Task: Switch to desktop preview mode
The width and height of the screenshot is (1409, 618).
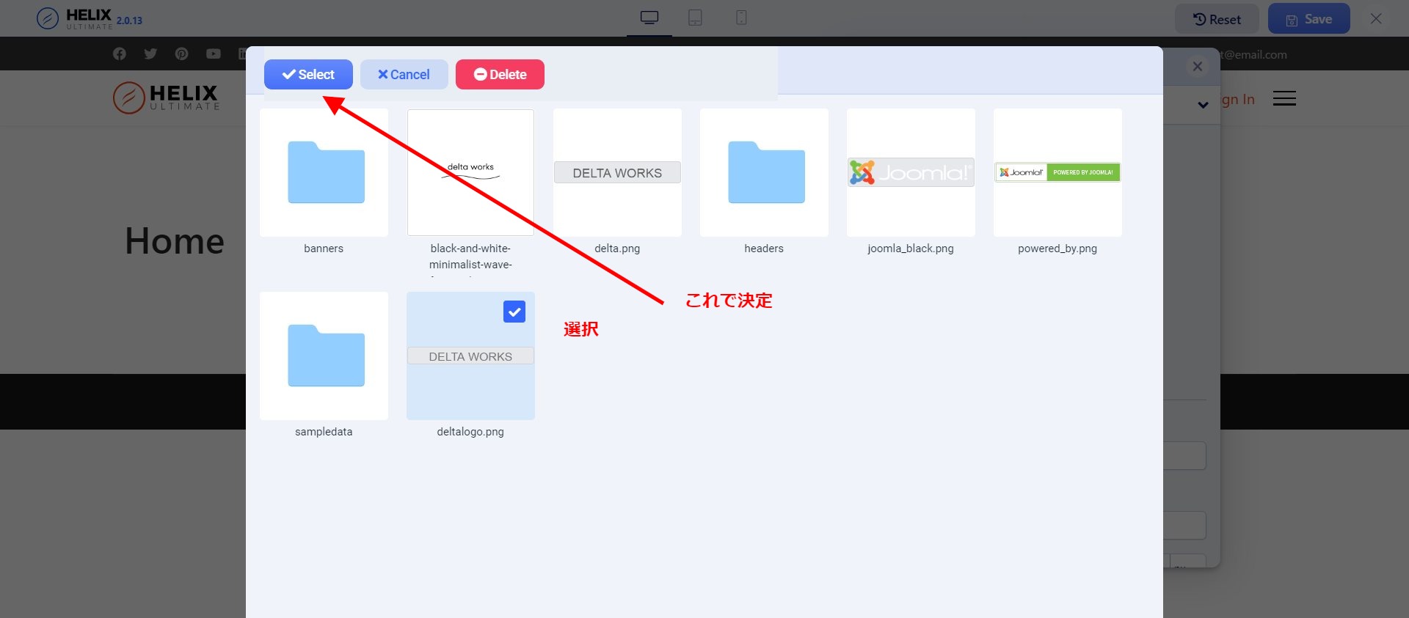Action: [649, 18]
